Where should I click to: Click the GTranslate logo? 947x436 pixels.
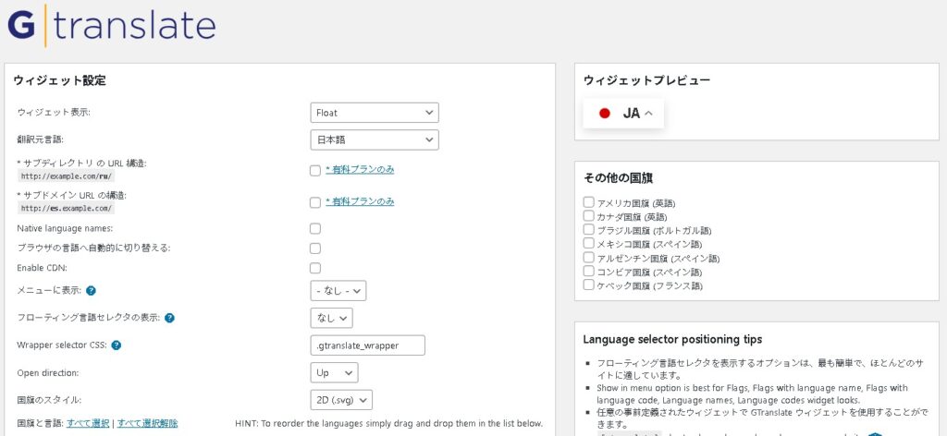pyautogui.click(x=111, y=26)
